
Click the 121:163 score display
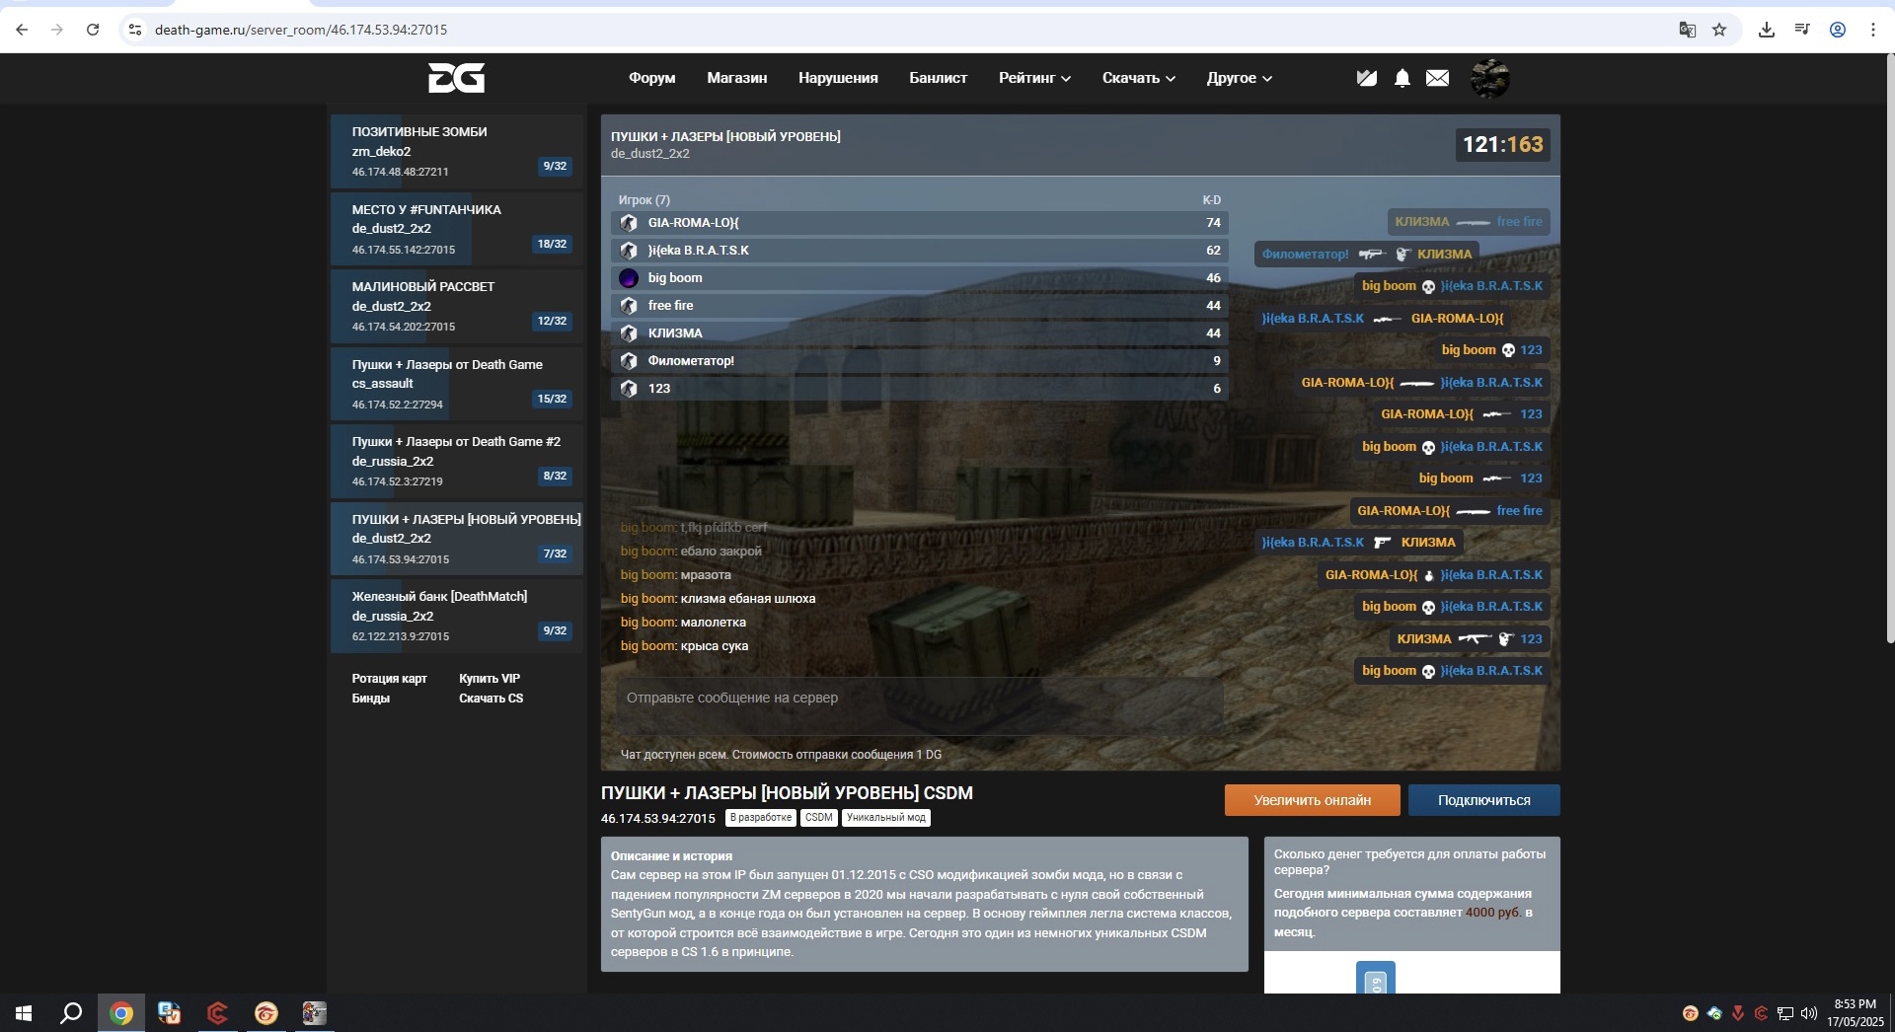coord(1502,145)
